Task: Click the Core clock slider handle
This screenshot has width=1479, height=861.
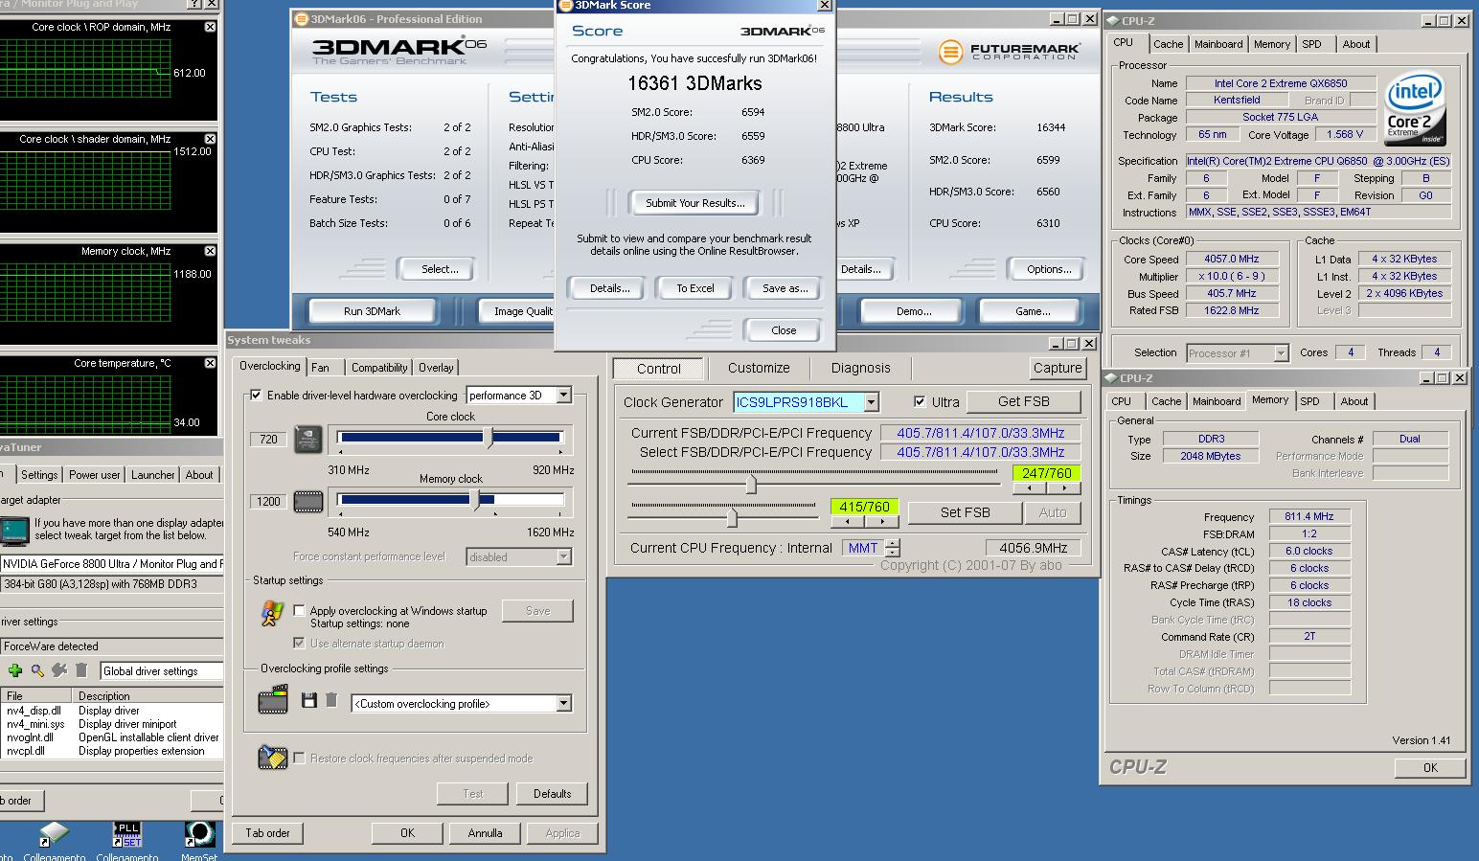Action: pos(489,438)
